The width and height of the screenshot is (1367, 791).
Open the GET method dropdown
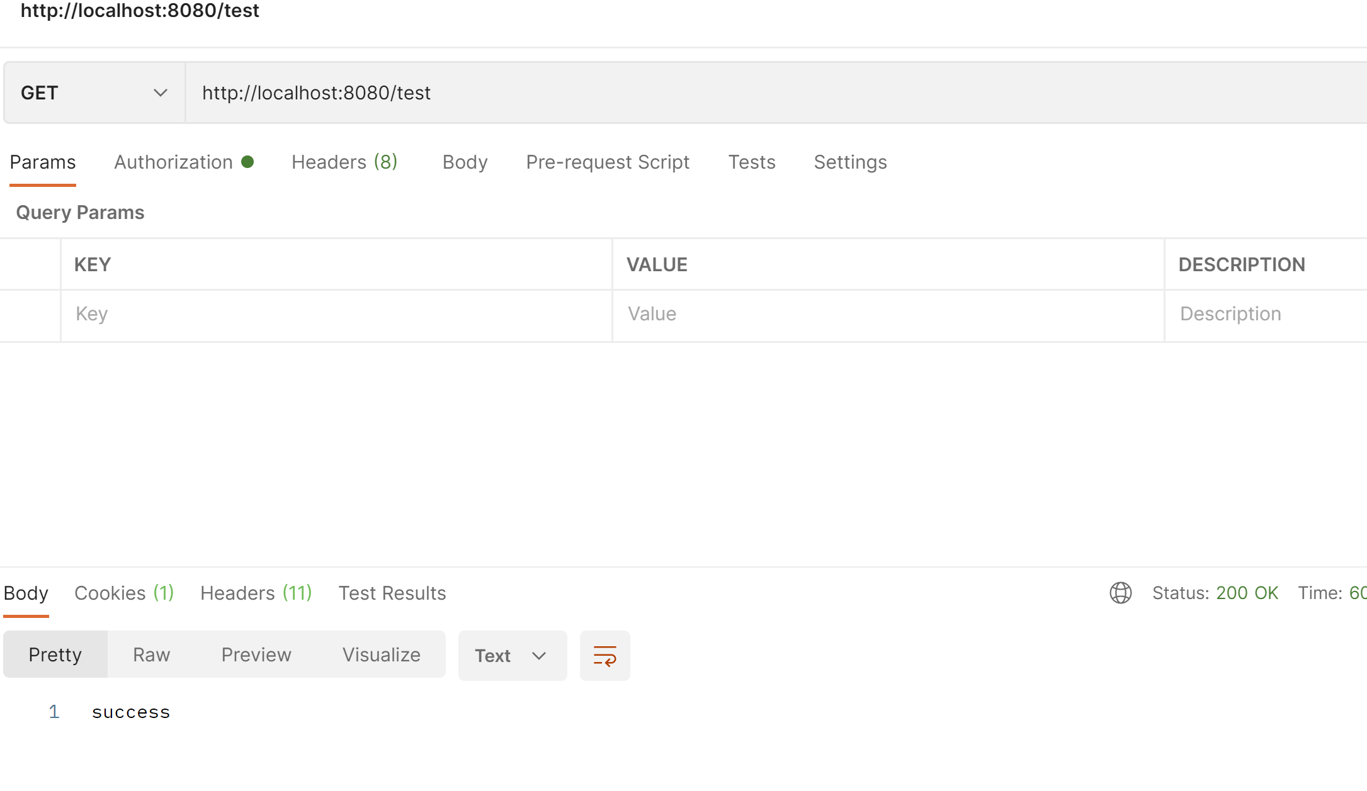coord(94,93)
